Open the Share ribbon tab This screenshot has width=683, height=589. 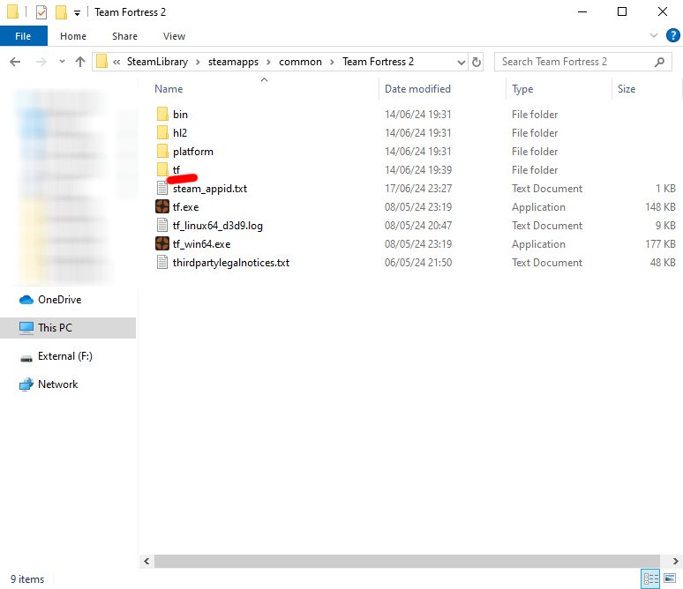(x=124, y=36)
